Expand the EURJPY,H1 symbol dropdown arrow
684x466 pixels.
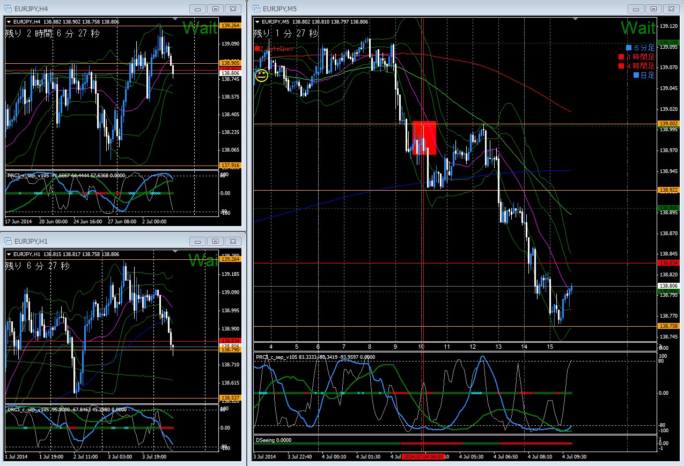coord(9,254)
